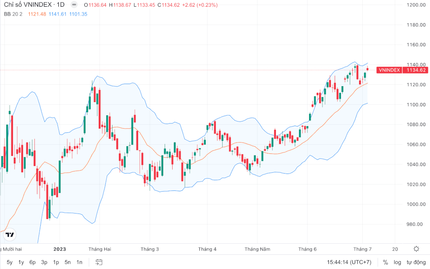
Task: Open timezone menu at 15:44:14 (UTC+7)
Action: (x=349, y=262)
